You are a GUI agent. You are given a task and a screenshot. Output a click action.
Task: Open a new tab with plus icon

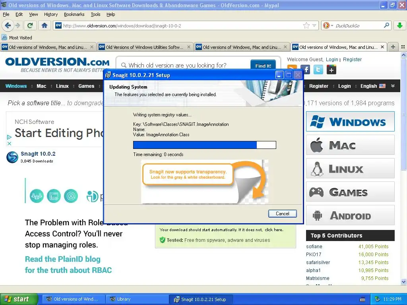pos(393,47)
